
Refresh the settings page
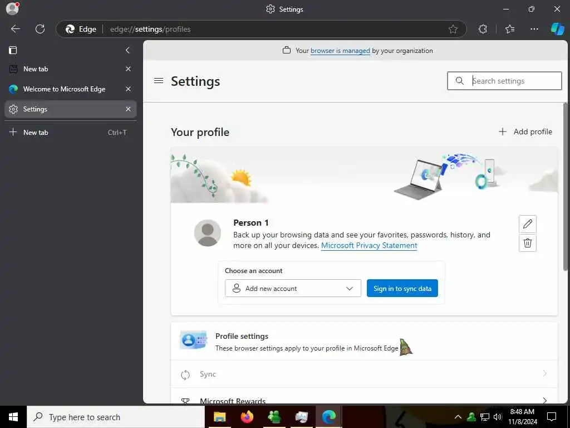(40, 29)
